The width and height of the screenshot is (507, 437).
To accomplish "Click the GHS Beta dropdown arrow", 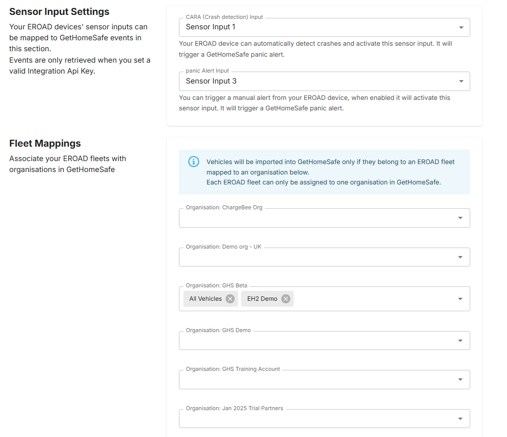I will 460,299.
